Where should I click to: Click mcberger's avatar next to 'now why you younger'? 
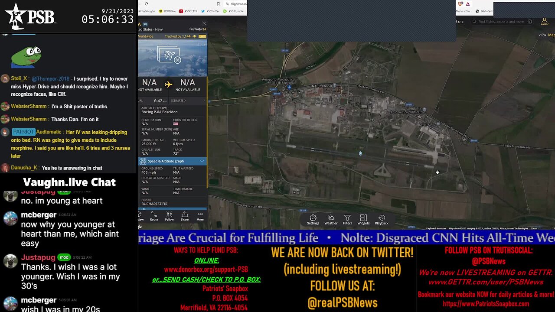[x=10, y=219]
